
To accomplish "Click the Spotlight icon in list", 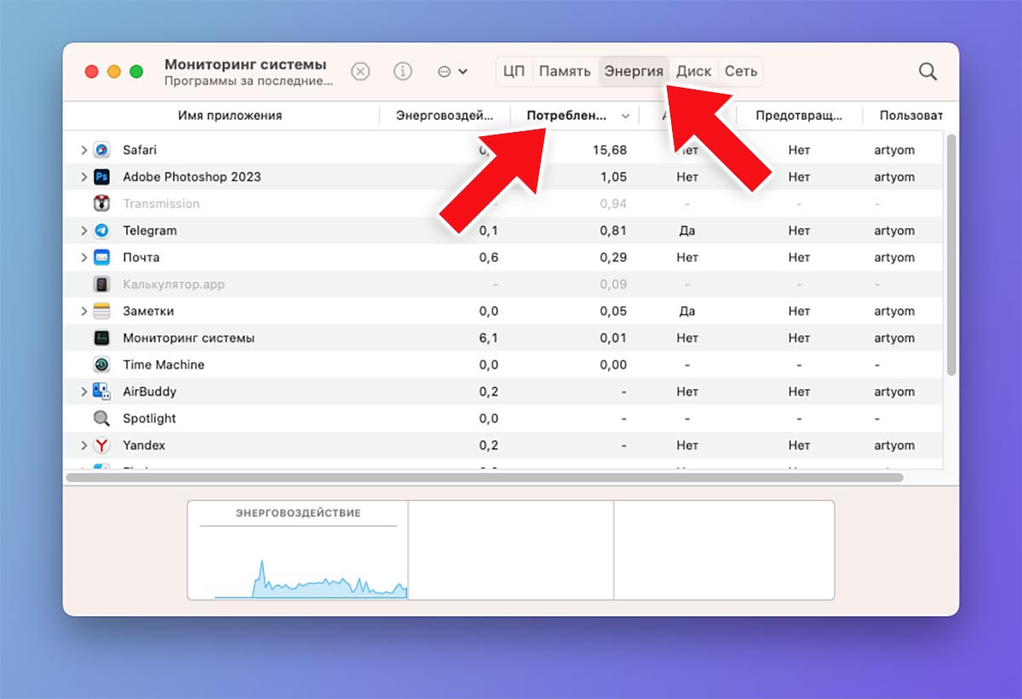I will (101, 418).
